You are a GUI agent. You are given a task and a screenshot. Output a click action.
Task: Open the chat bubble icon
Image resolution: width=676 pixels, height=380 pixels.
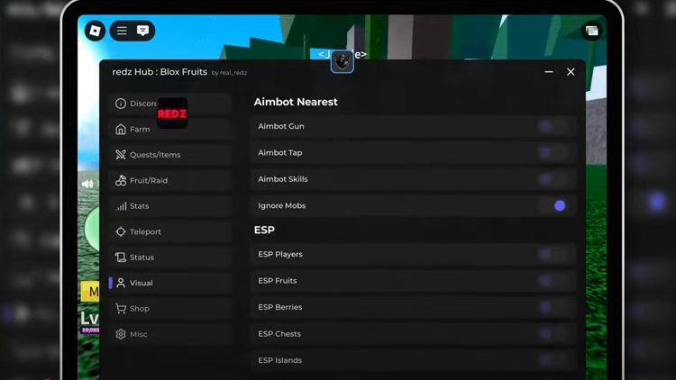click(x=142, y=31)
